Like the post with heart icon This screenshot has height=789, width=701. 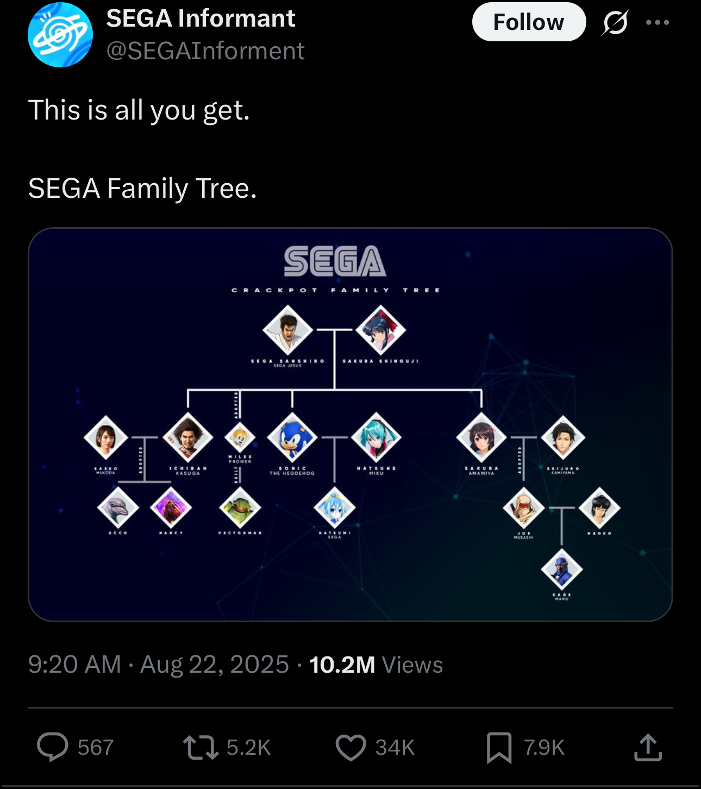coord(351,747)
